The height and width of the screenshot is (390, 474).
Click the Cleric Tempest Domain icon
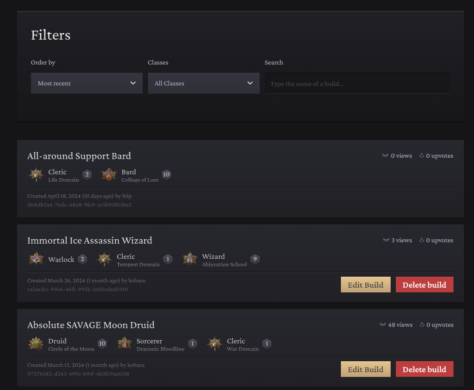[104, 259]
